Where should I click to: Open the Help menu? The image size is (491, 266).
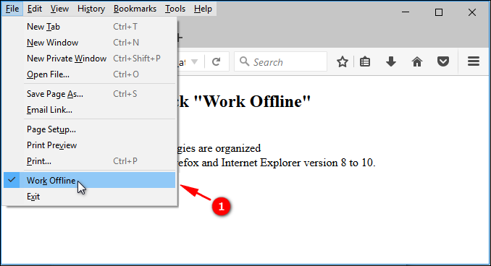(203, 9)
